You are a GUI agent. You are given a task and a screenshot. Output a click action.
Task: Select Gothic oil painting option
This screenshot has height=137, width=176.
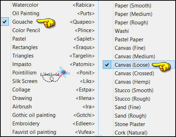(54, 115)
